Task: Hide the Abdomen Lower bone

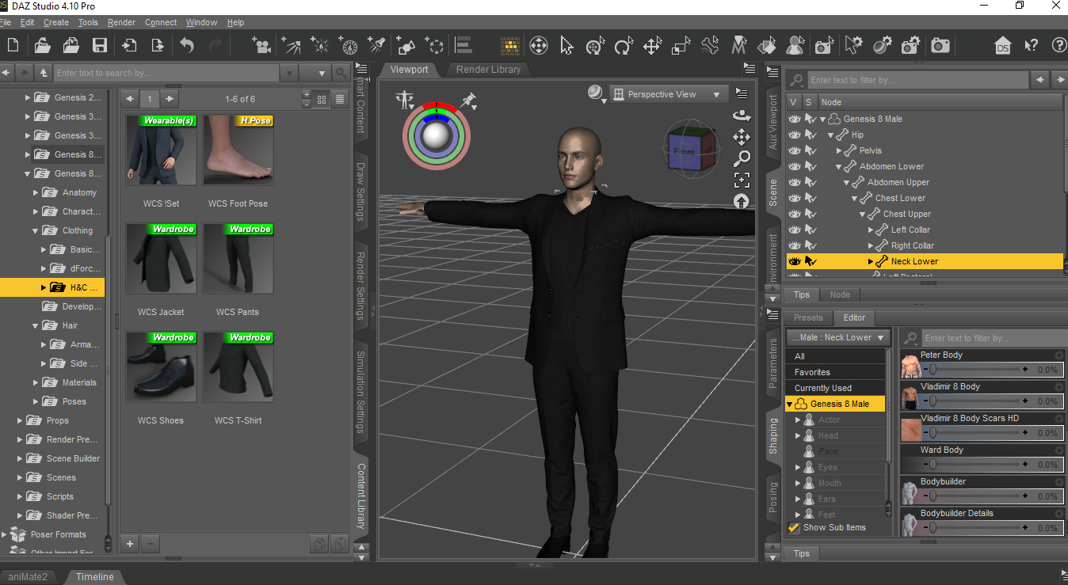Action: 794,166
